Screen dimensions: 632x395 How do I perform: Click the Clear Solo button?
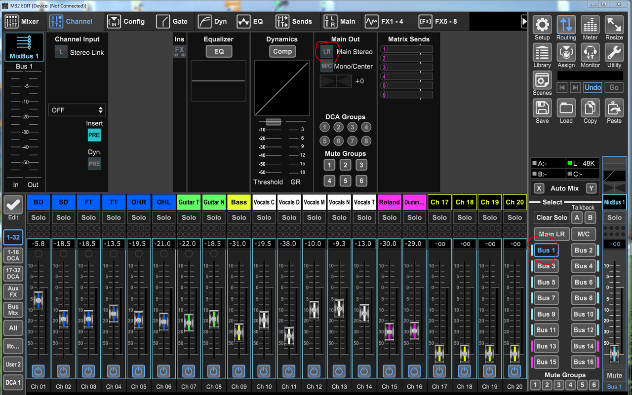552,217
